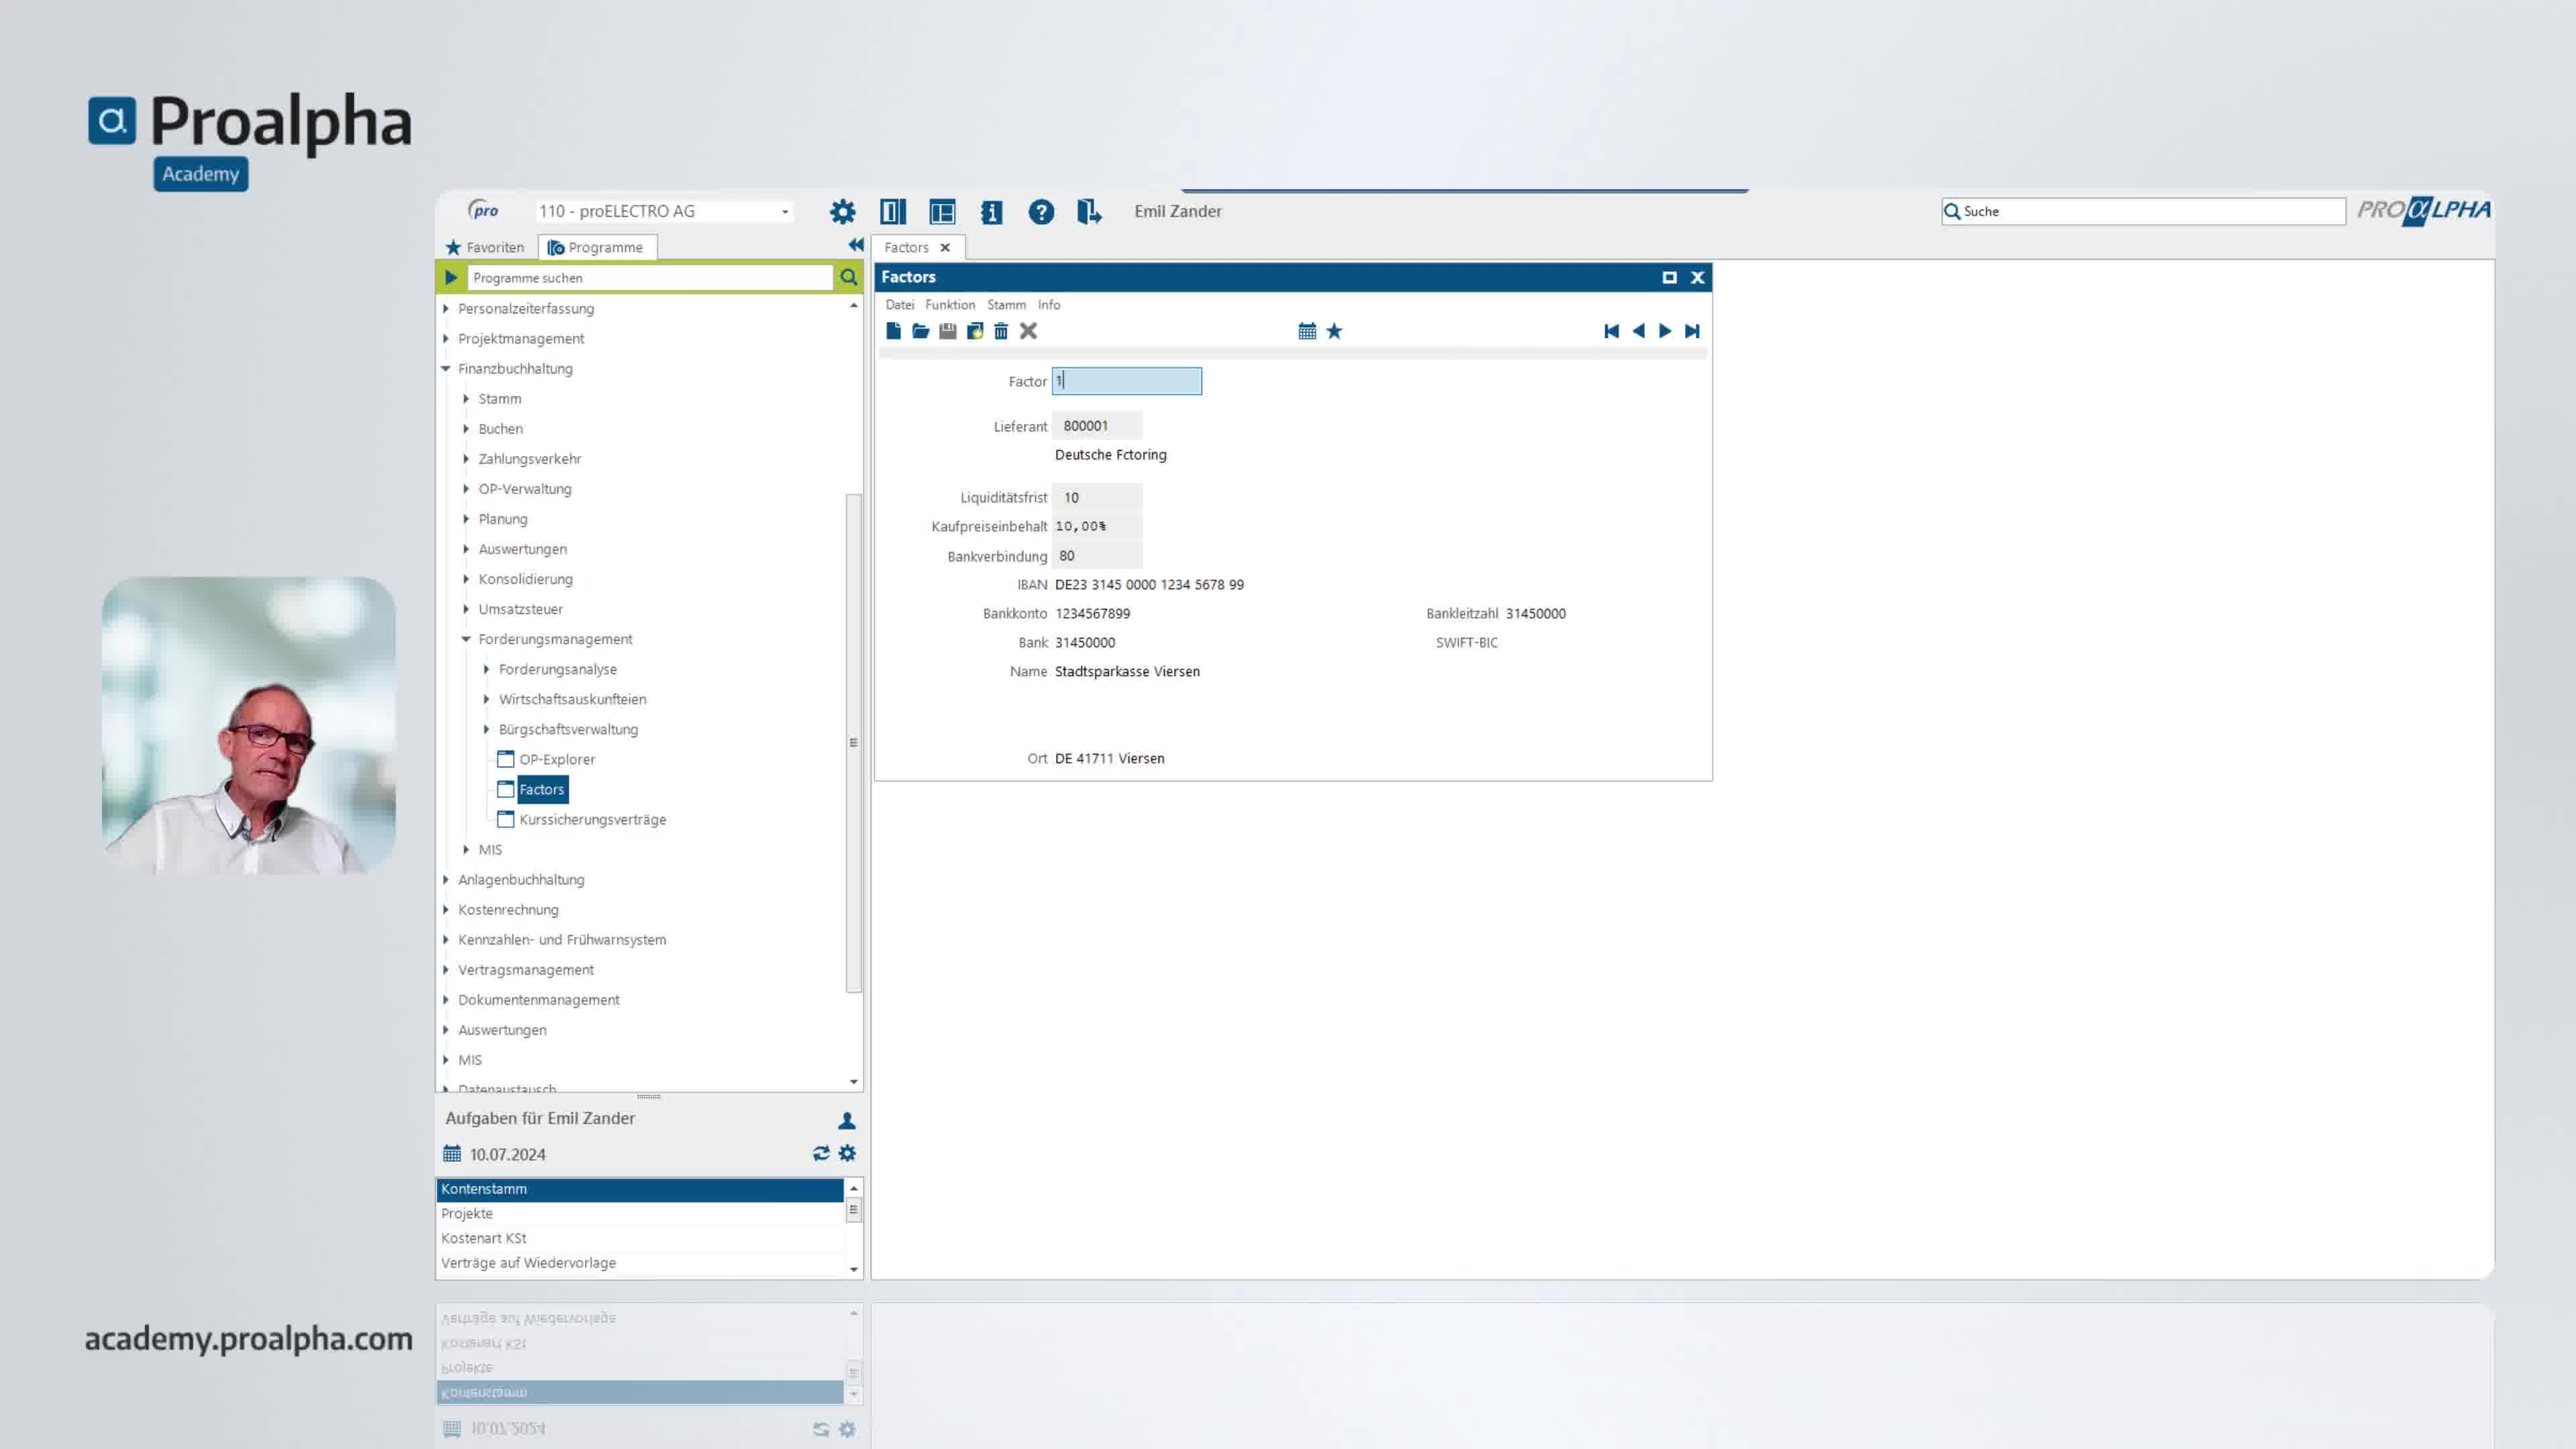This screenshot has height=1449, width=2576.
Task: Switch to the Favoriten tab
Action: [485, 247]
